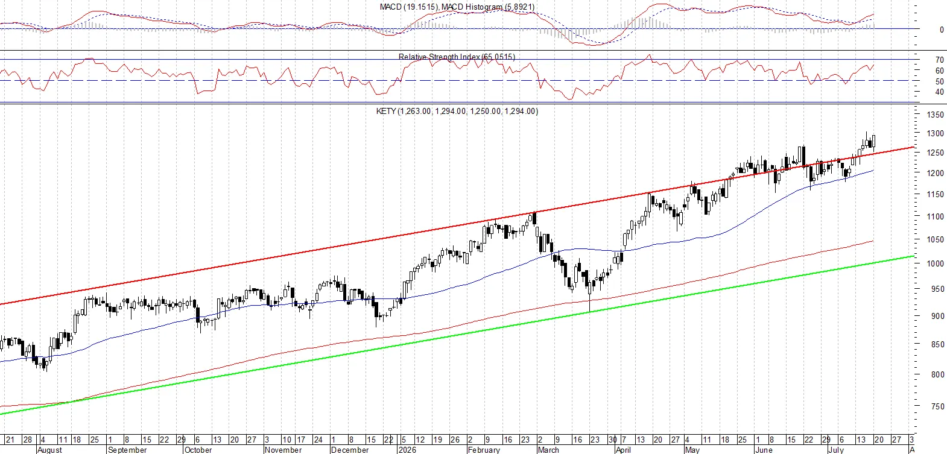Screen dimensions: 947x454
Task: Click the October month label
Action: 198,450
